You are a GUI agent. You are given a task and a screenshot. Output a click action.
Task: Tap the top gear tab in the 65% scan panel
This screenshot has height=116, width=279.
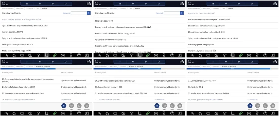40,62
